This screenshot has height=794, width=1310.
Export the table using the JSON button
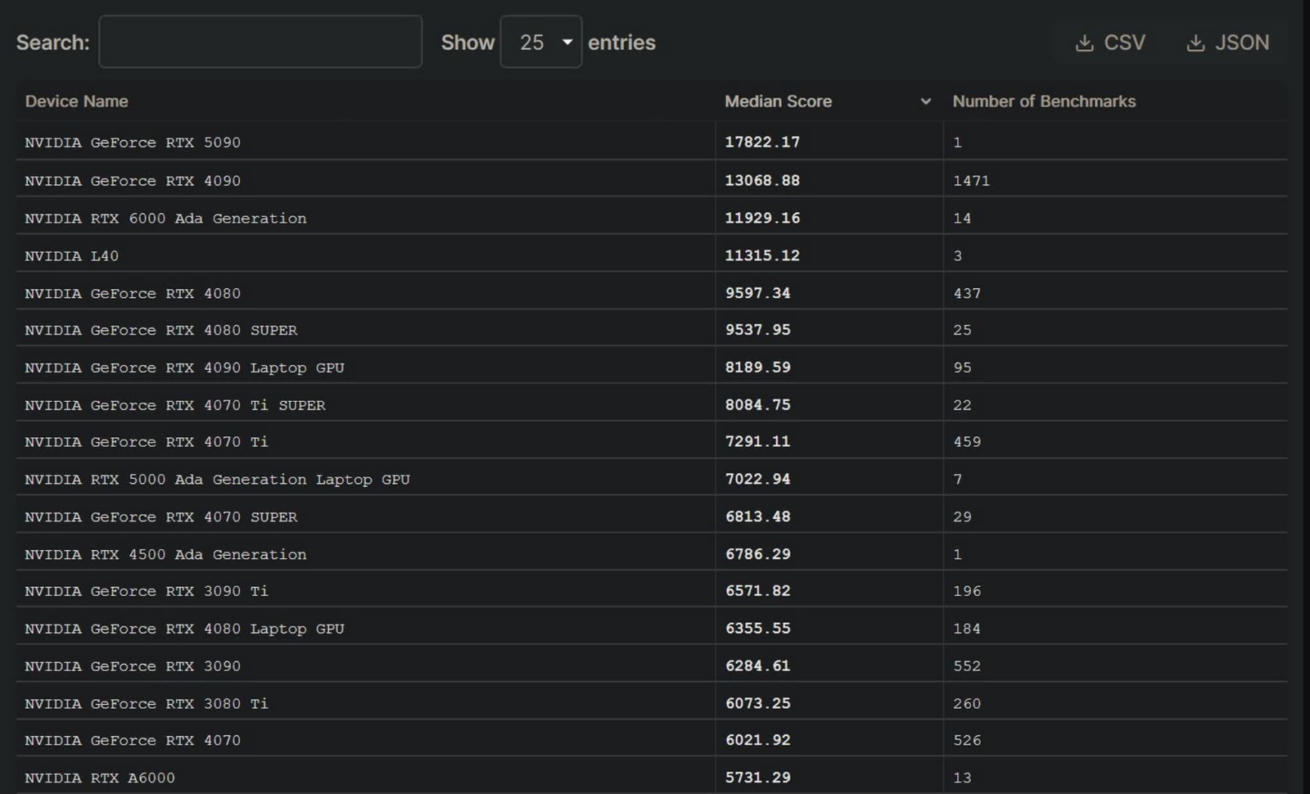pyautogui.click(x=1227, y=43)
